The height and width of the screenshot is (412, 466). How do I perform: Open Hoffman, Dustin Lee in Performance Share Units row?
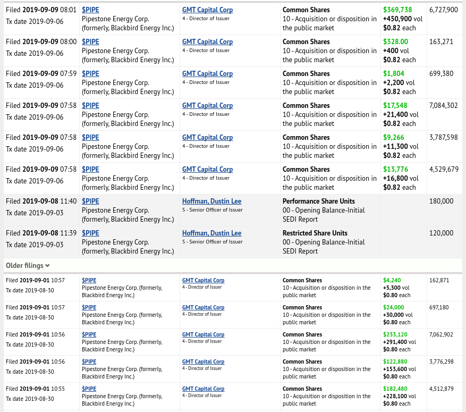tap(211, 201)
